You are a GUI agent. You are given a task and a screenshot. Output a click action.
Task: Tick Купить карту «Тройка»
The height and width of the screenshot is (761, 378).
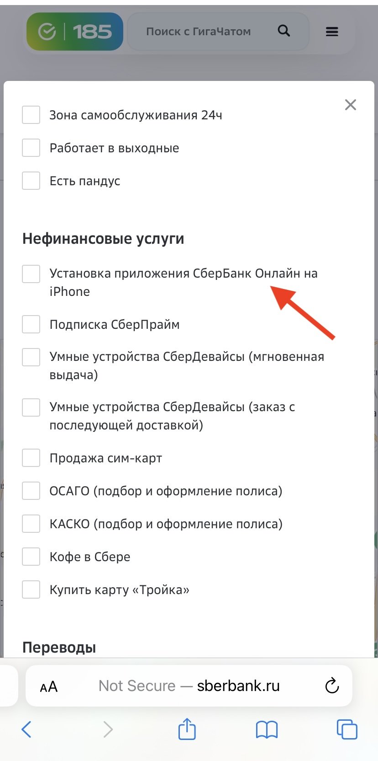point(31,590)
